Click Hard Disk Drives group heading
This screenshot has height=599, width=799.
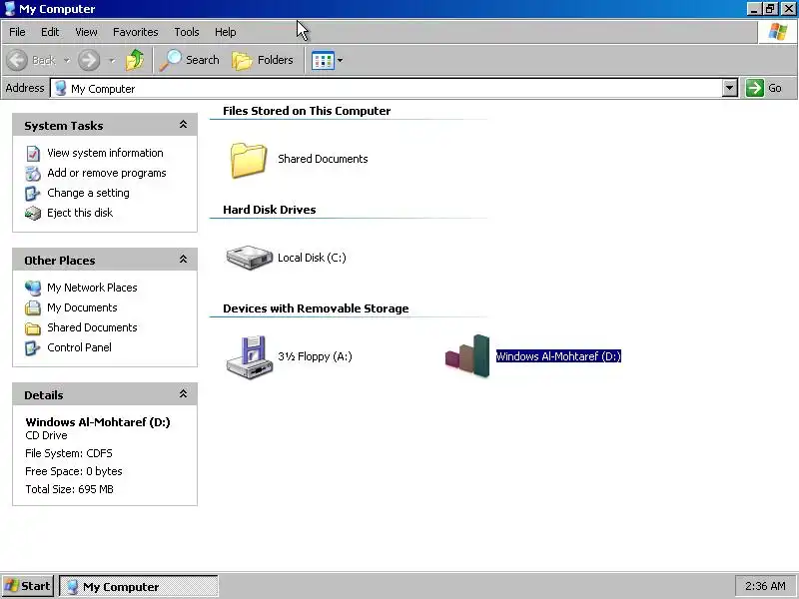269,210
